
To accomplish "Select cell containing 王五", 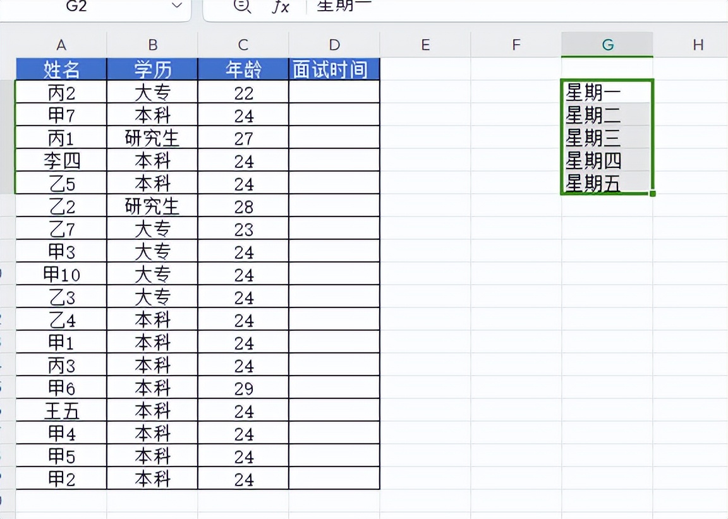I will click(61, 410).
